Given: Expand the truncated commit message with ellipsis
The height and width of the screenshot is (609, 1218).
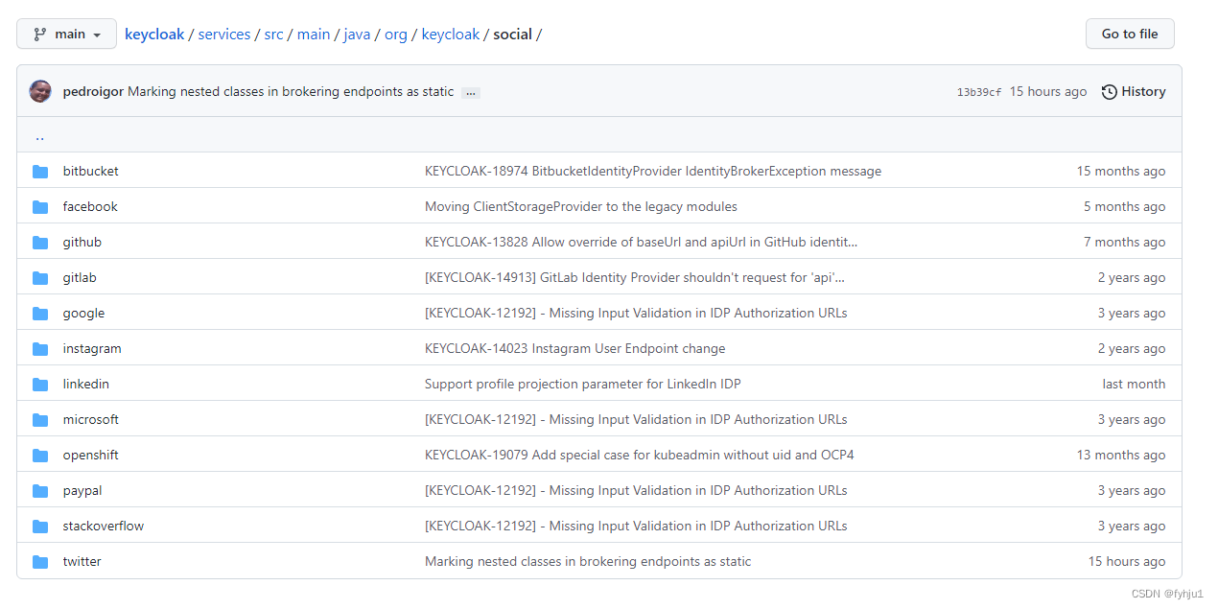Looking at the screenshot, I should pyautogui.click(x=470, y=92).
